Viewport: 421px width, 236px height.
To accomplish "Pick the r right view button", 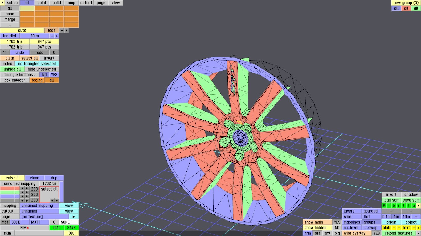I will [399, 206].
